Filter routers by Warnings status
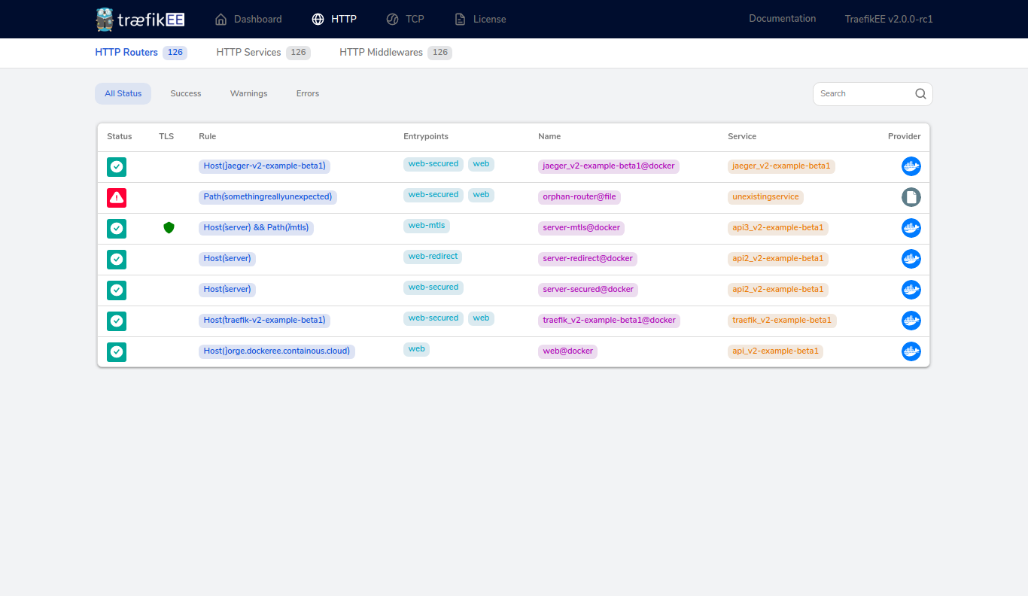The height and width of the screenshot is (596, 1028). [248, 94]
